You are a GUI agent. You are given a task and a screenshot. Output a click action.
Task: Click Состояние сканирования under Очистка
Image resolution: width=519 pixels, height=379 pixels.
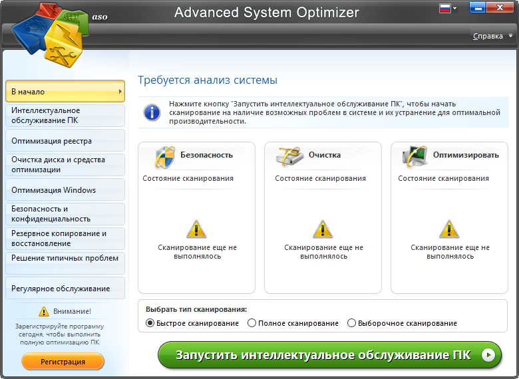tap(321, 178)
